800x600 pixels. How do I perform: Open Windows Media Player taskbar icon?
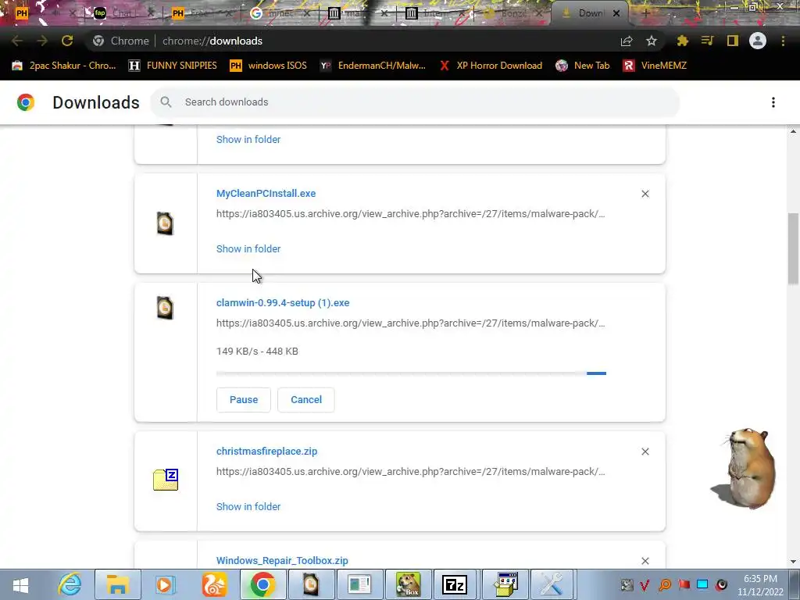[165, 584]
